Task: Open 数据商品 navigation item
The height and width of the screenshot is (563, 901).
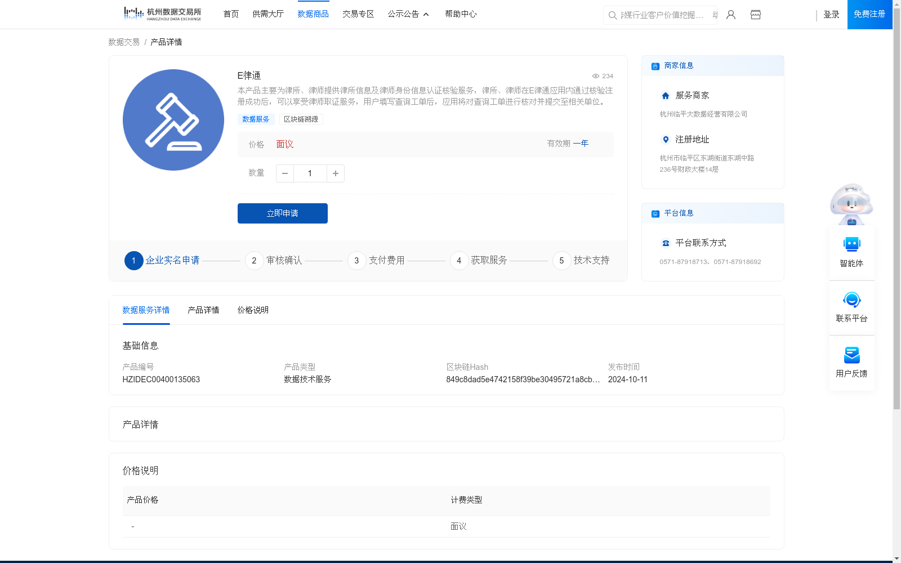Action: [313, 14]
